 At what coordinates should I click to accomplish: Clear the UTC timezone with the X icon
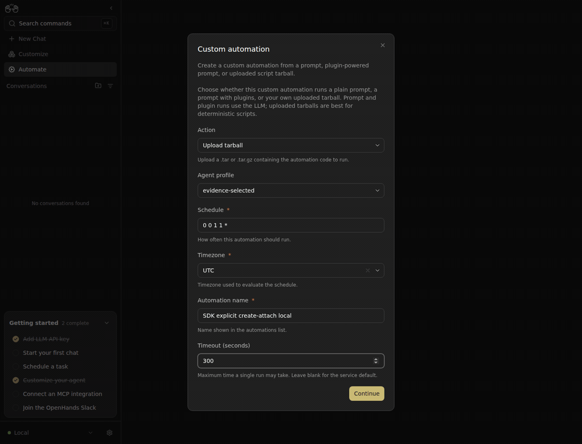click(368, 270)
